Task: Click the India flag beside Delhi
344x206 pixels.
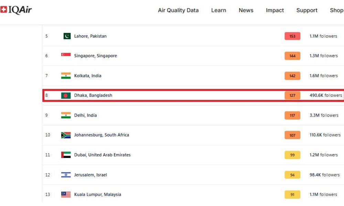Action: [x=66, y=115]
